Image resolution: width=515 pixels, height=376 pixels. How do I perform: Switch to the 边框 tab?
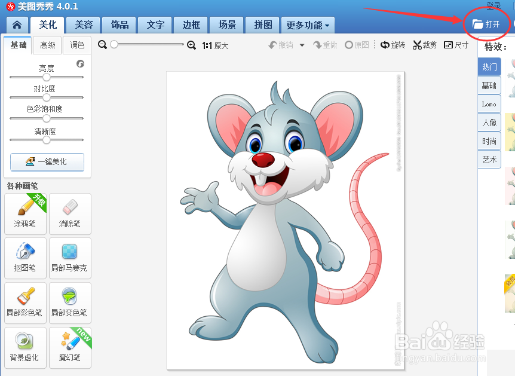pyautogui.click(x=191, y=25)
